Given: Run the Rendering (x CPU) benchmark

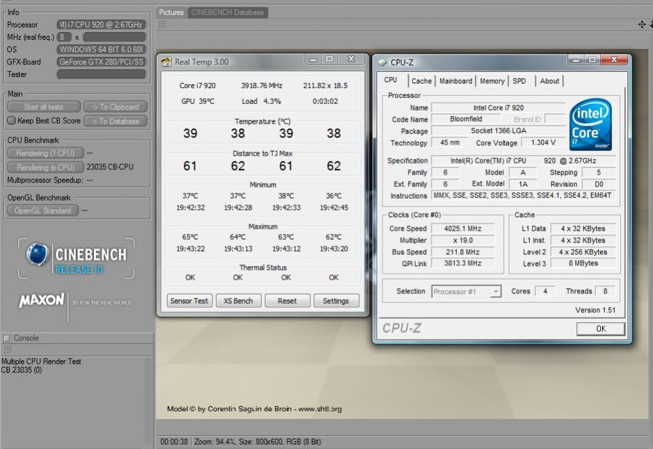Looking at the screenshot, I should click(46, 167).
